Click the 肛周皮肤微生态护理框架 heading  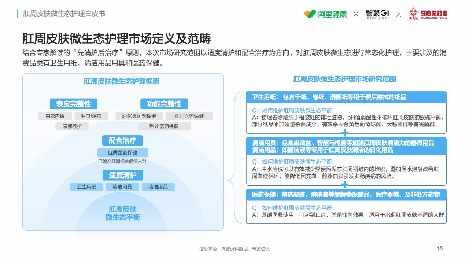(122, 81)
